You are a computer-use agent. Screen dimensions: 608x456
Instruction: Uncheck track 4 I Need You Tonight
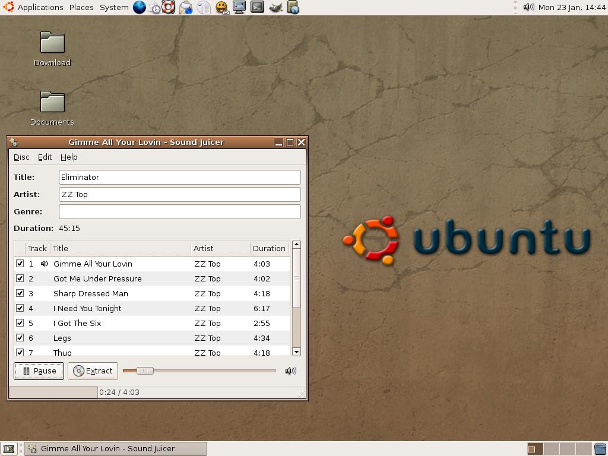pos(20,308)
